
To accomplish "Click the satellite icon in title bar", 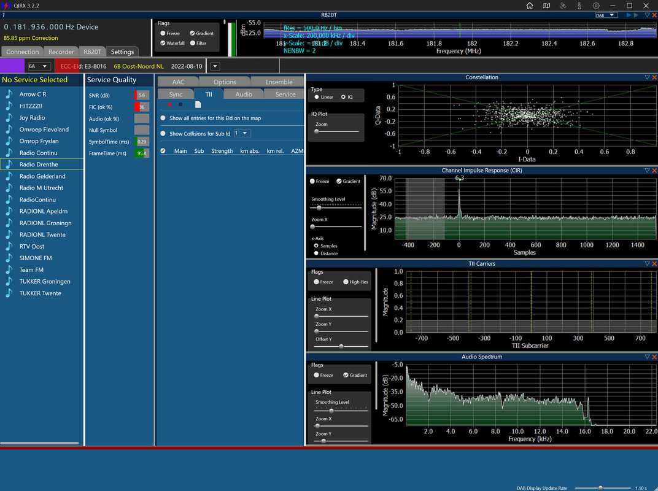I will (563, 6).
